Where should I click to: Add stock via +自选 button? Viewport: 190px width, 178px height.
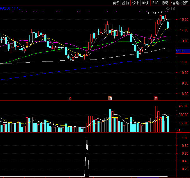[x=175, y=3]
